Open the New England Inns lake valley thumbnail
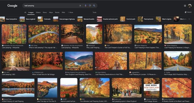The image size is (194, 103). click(79, 61)
